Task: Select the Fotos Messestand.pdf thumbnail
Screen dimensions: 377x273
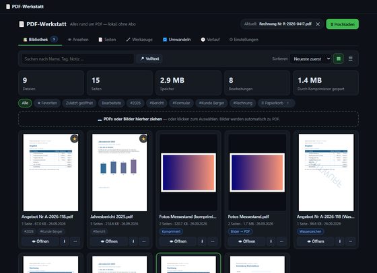Action: pyautogui.click(x=257, y=173)
